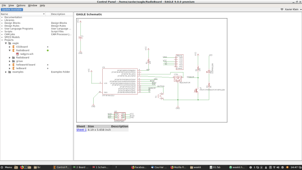Open the Window menu

tap(32, 6)
